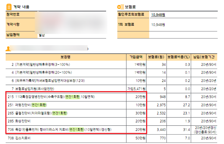
Task: Click the 2,532 premium value
Action: point(161,113)
